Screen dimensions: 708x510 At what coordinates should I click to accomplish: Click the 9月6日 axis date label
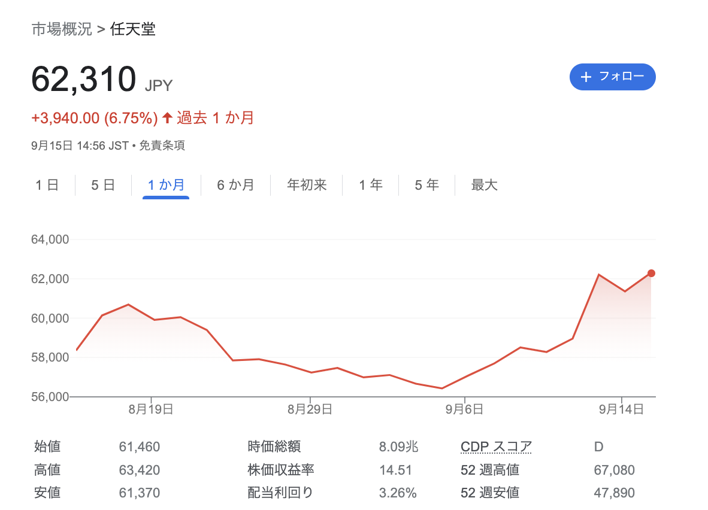(x=464, y=409)
